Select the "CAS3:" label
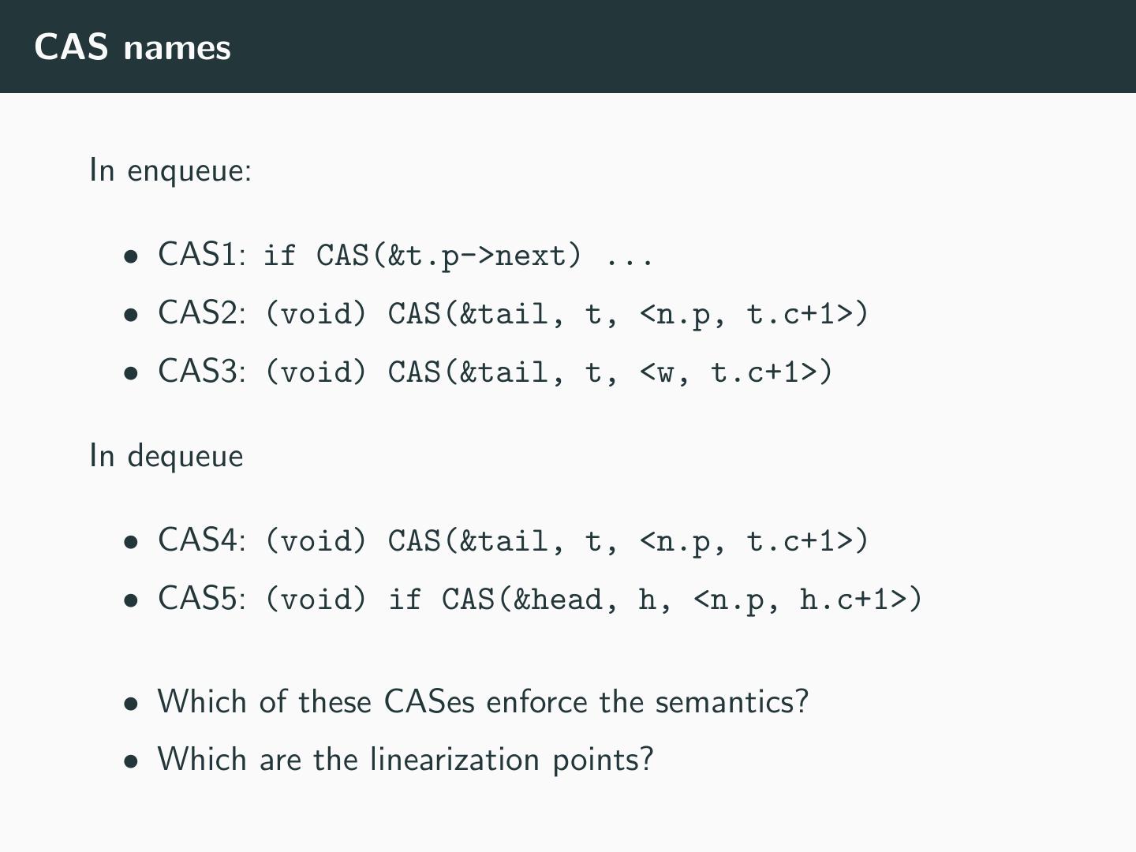The height and width of the screenshot is (852, 1136). (202, 372)
